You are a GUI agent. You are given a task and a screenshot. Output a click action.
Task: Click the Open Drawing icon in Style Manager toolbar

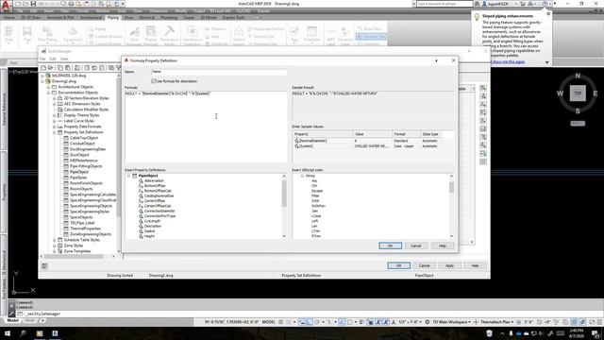pos(50,68)
